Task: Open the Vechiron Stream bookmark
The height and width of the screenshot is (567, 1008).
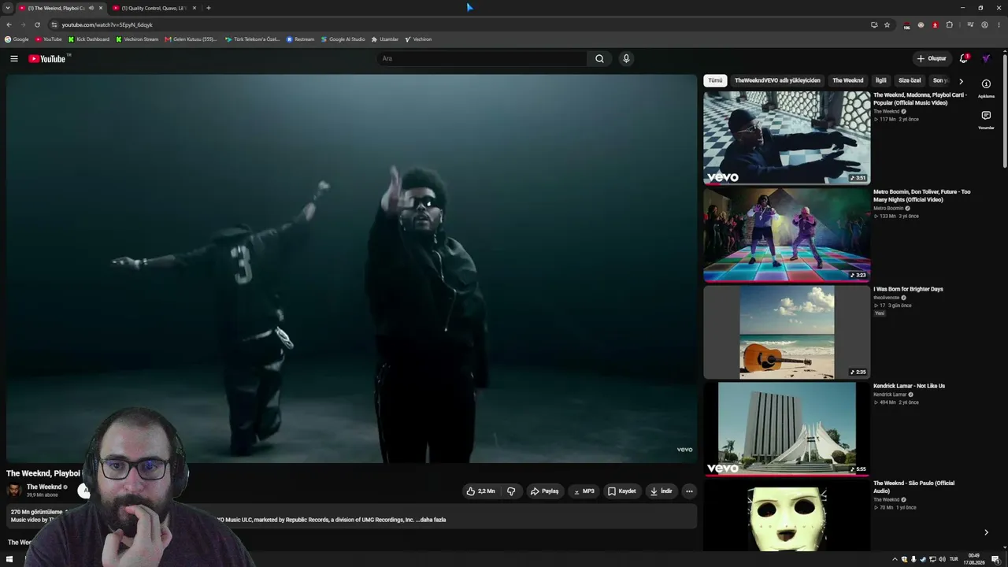Action: [x=137, y=39]
